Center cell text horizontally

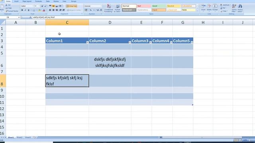53,10
